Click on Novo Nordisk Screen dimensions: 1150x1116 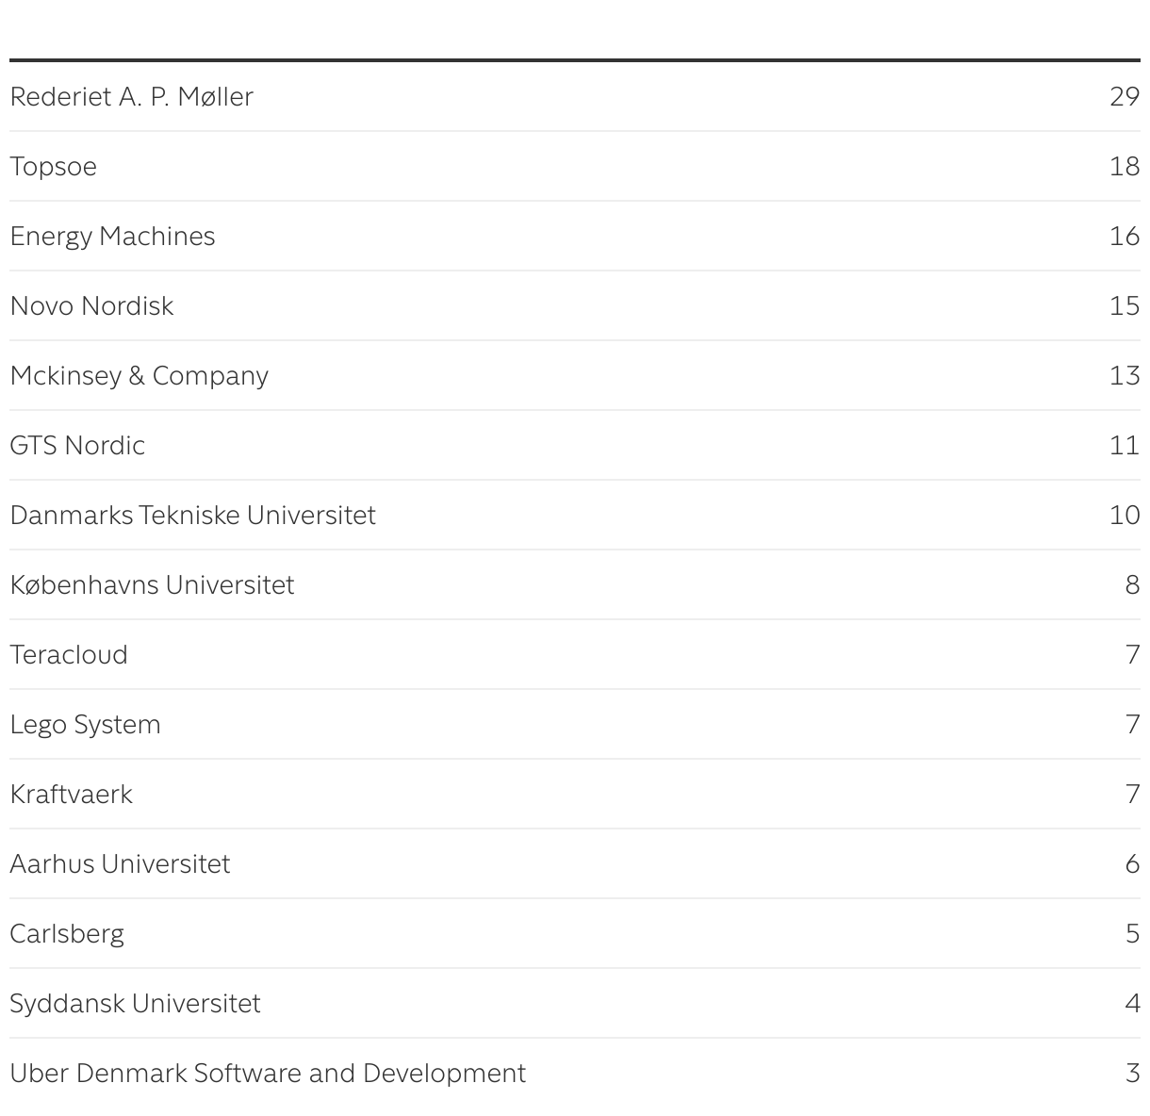tap(91, 306)
